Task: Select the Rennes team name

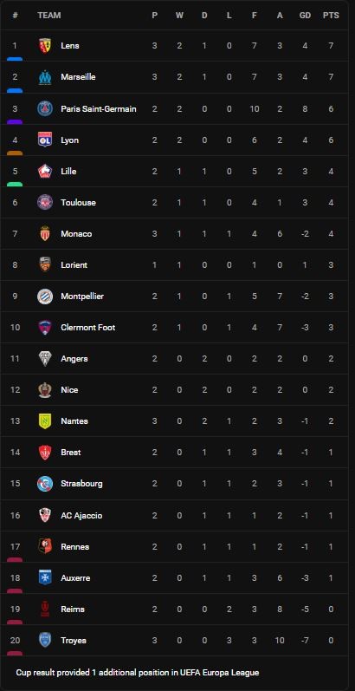Action: [74, 546]
